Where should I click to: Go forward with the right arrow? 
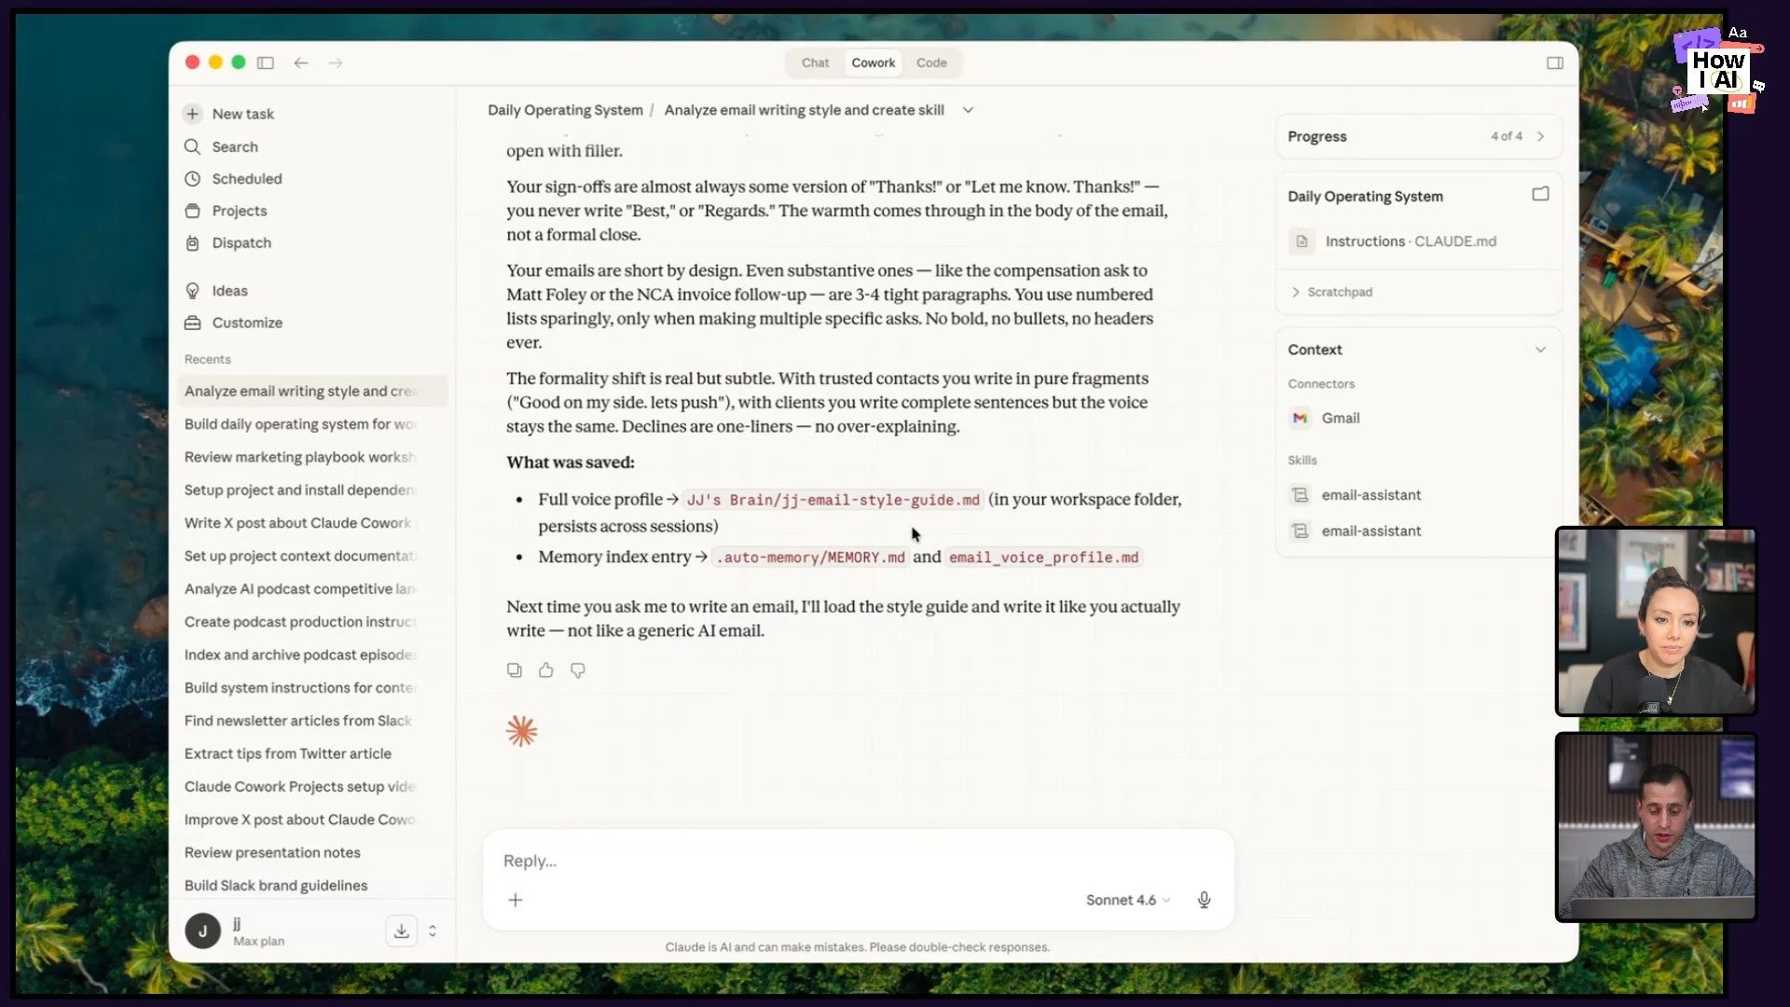tap(336, 62)
